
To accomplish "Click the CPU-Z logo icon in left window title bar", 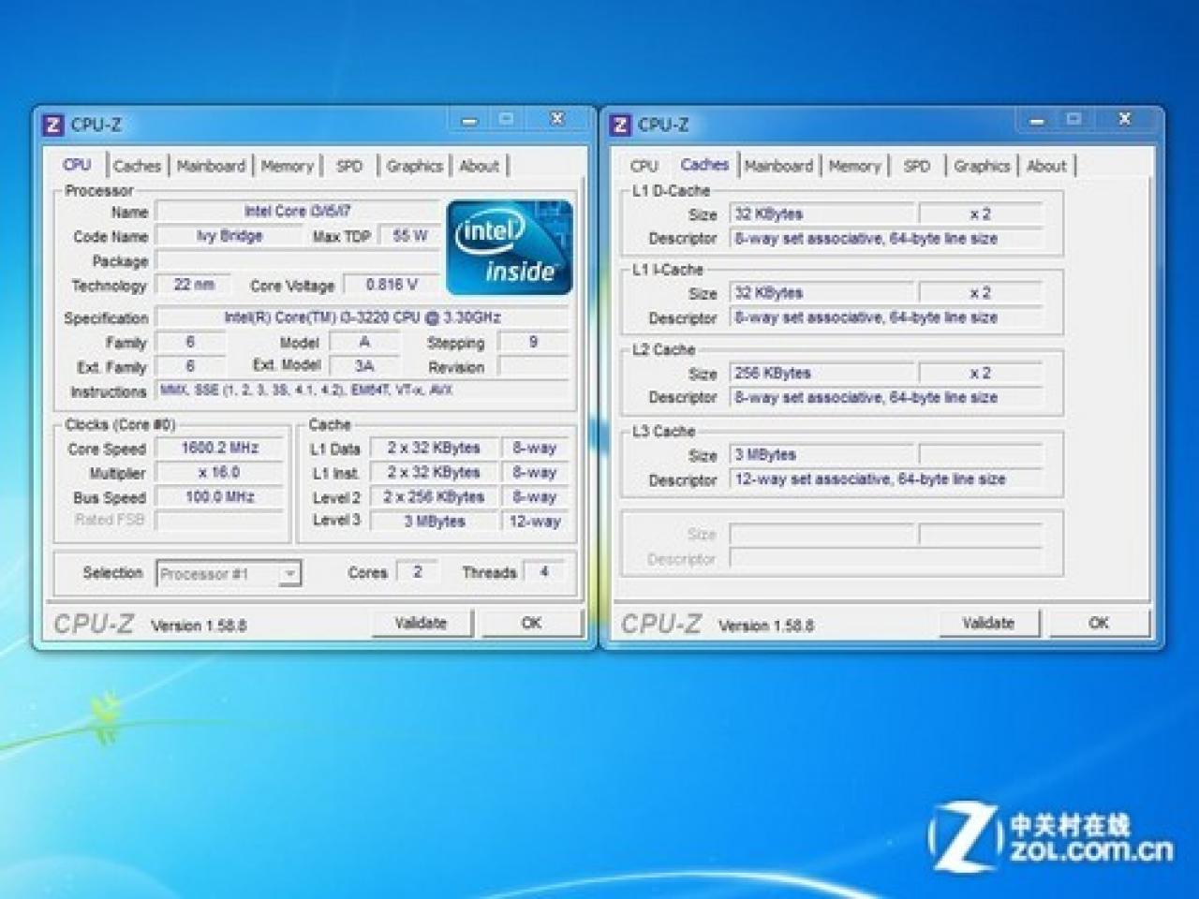I will 52,125.
